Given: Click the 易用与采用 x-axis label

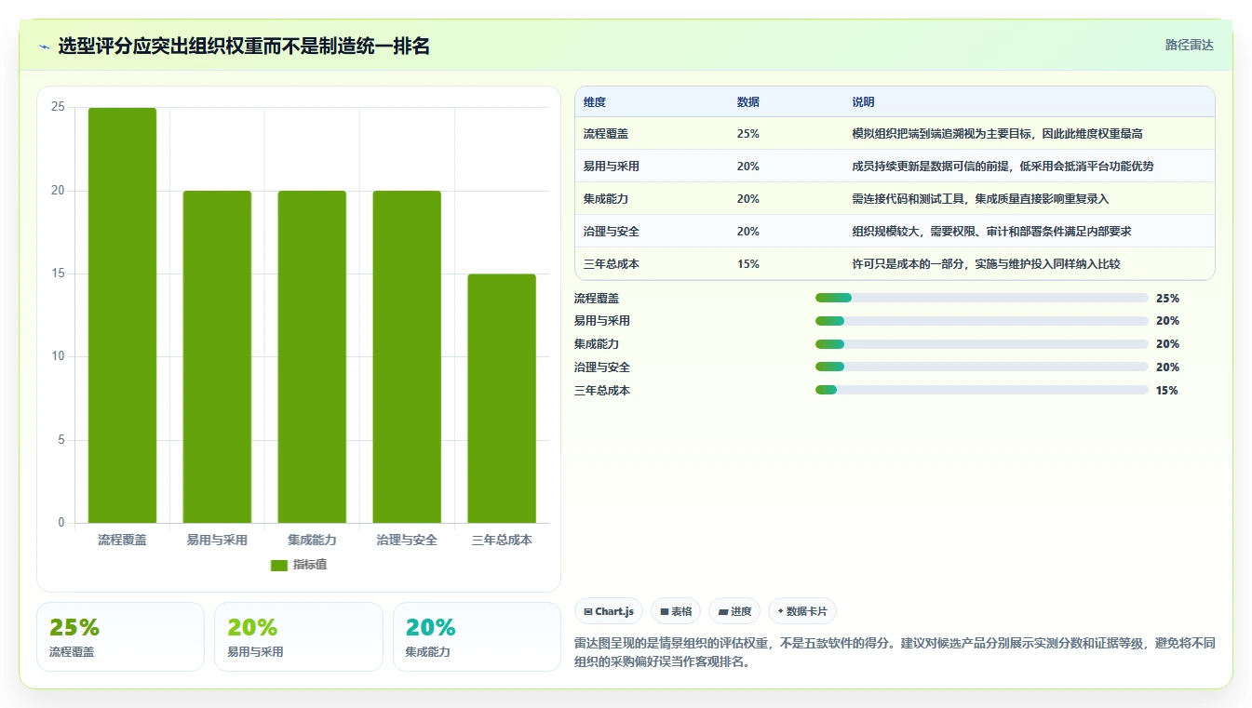Looking at the screenshot, I should (x=217, y=540).
